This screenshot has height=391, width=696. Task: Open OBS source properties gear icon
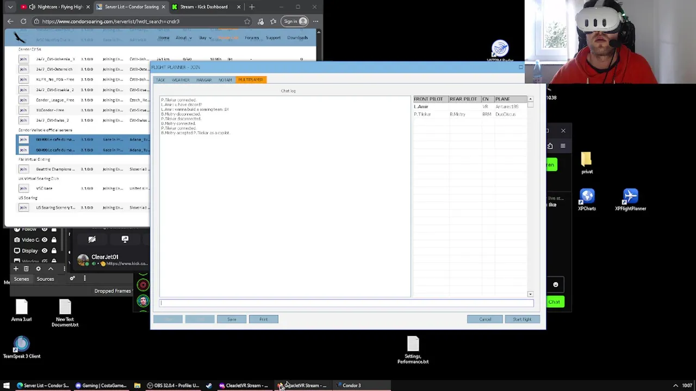click(x=38, y=268)
